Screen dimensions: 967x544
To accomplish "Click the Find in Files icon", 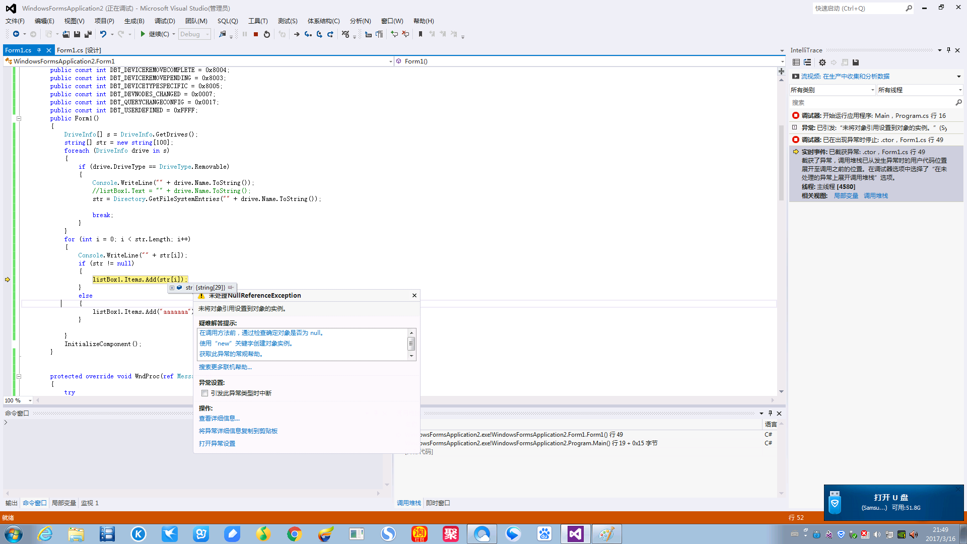I will (223, 34).
